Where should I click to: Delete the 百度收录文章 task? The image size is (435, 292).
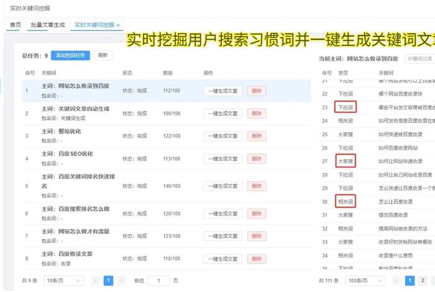pyautogui.click(x=257, y=258)
